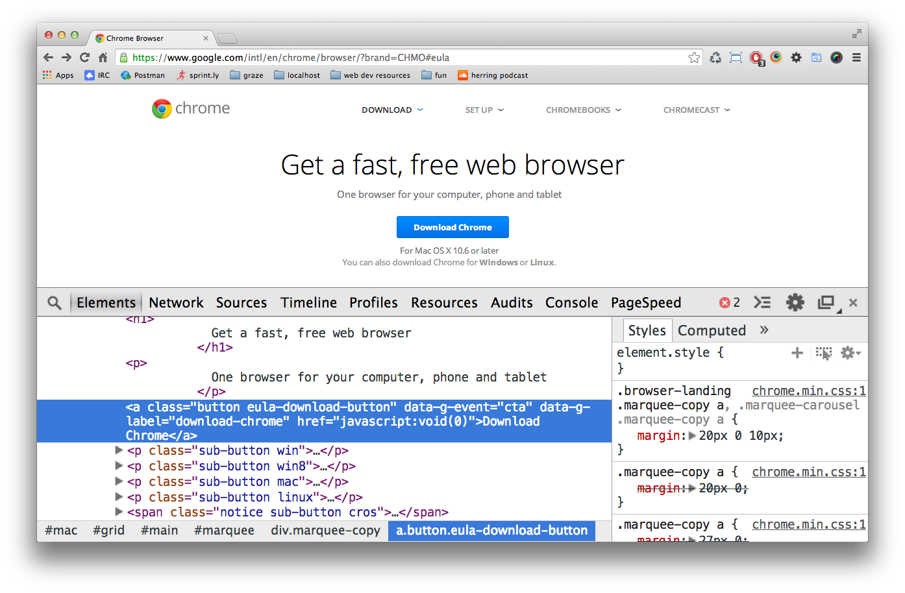
Task: Switch to the PageSpeed tab
Action: 646,303
